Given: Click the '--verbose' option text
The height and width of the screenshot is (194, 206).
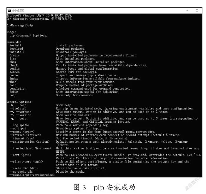Looking at the screenshot, I should [x=24, y=112].
